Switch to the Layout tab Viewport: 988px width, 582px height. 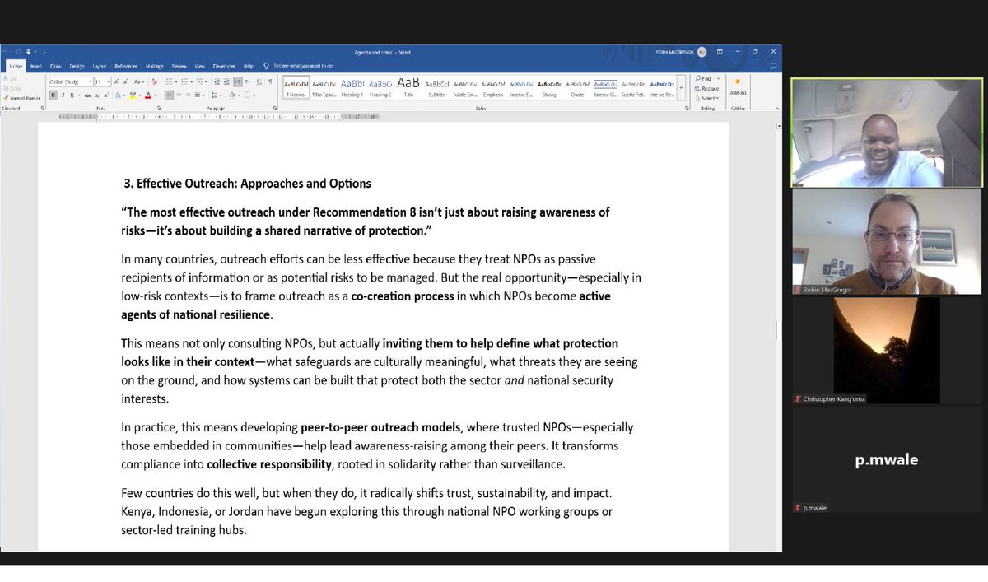pos(100,66)
